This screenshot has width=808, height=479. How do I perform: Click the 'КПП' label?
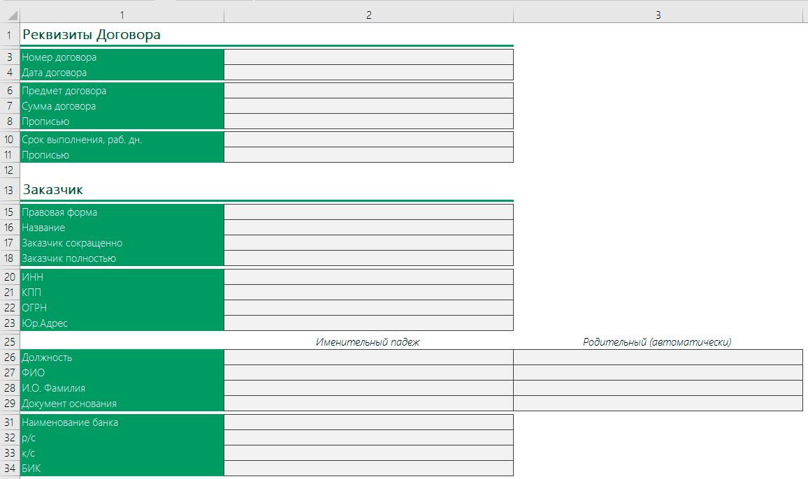[x=31, y=293]
